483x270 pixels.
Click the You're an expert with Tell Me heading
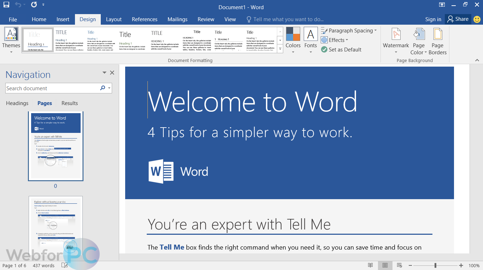239,224
